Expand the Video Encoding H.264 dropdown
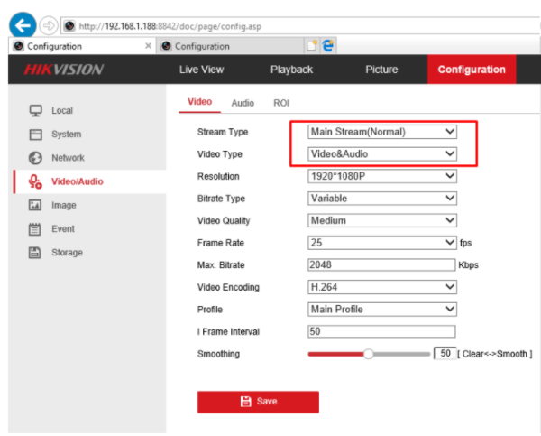 point(381,287)
